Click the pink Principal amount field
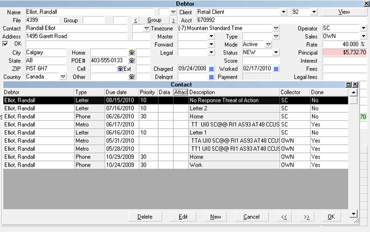Image resolution: width=370 pixels, height=232 pixels. tap(345, 52)
